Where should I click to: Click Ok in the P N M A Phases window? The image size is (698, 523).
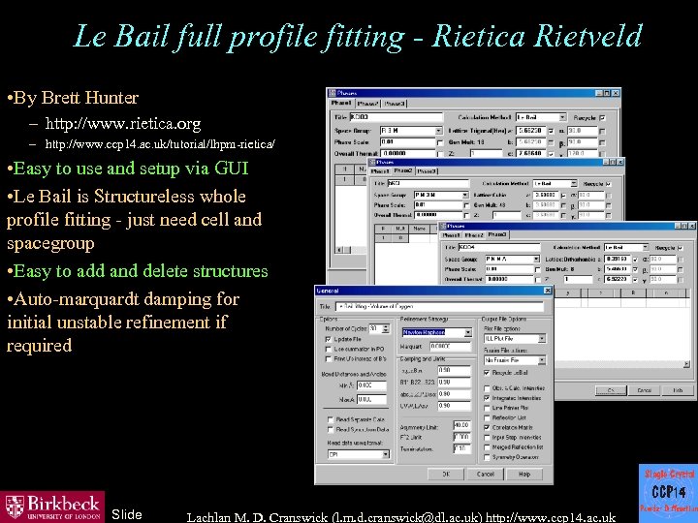pos(611,390)
